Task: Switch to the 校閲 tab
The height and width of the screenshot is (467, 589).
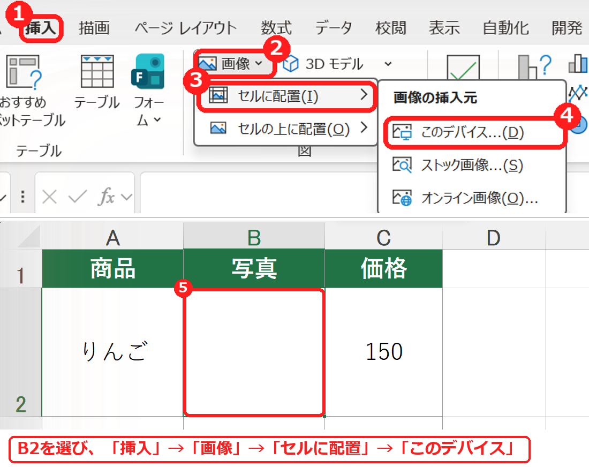Action: pos(391,28)
